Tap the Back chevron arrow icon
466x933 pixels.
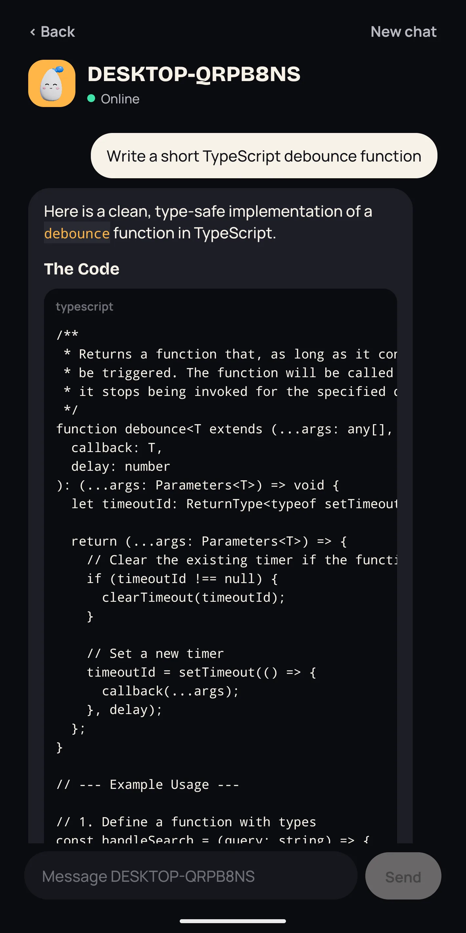33,32
